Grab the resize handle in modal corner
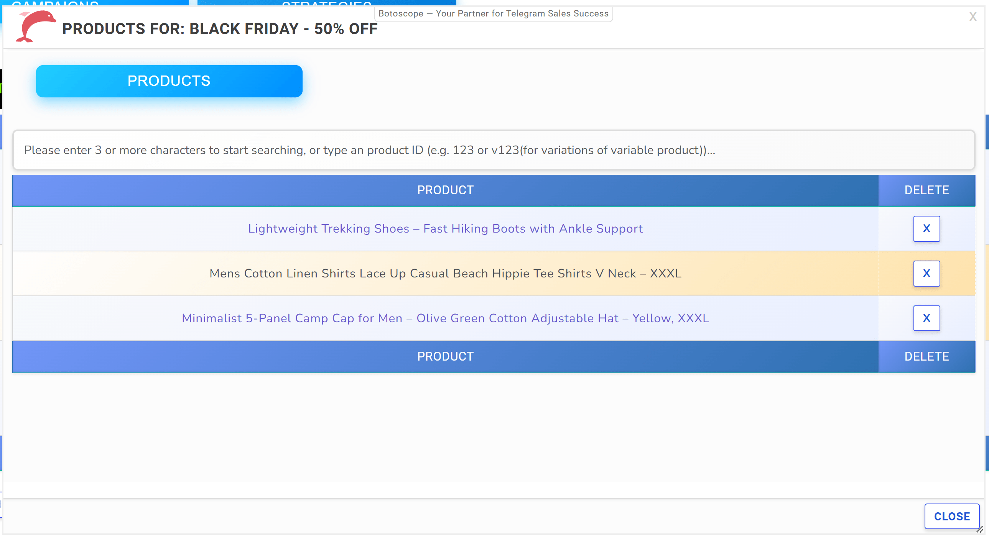This screenshot has height=538, width=989. [979, 529]
